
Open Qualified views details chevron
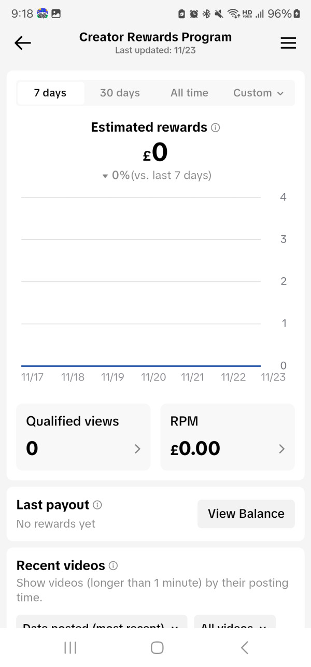pos(137,449)
